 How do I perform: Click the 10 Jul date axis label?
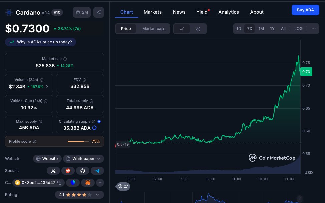point(263,179)
